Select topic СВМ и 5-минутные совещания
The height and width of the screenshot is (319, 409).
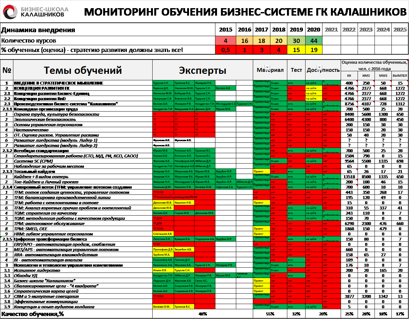tap(46, 296)
